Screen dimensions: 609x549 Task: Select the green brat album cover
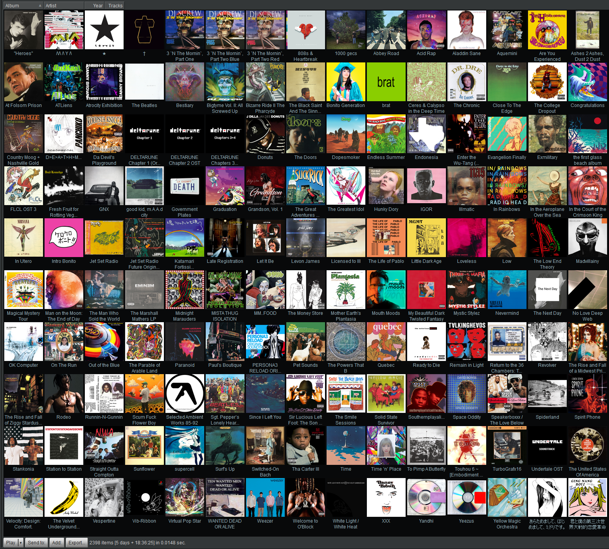coord(386,82)
